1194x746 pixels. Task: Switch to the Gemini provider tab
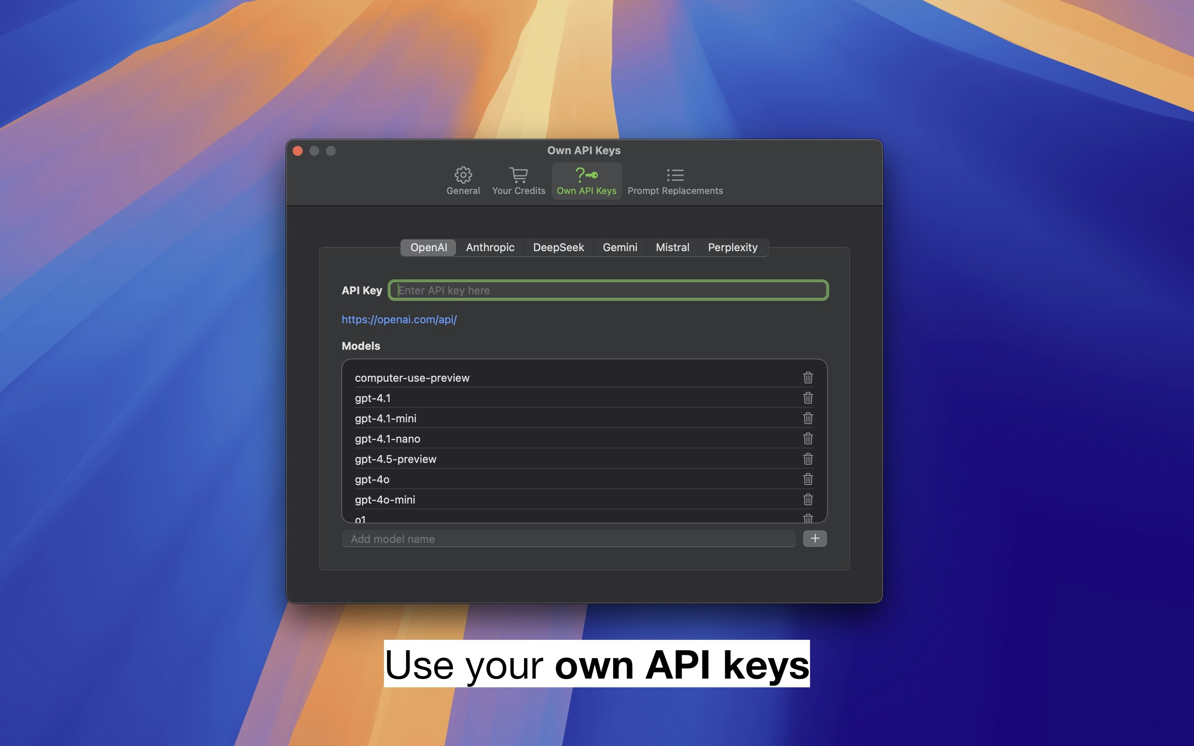(x=620, y=247)
